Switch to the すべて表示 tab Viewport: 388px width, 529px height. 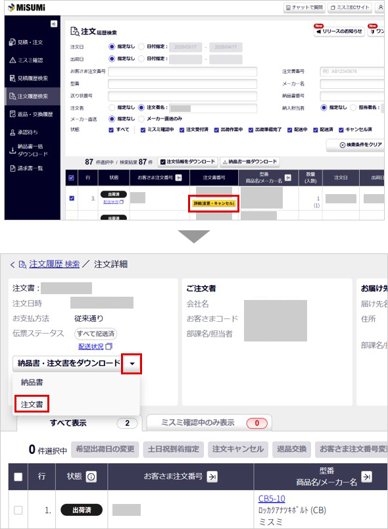click(80, 422)
